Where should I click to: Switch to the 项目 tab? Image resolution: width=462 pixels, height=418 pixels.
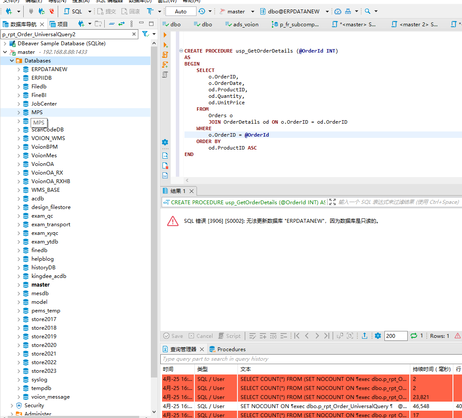point(59,24)
